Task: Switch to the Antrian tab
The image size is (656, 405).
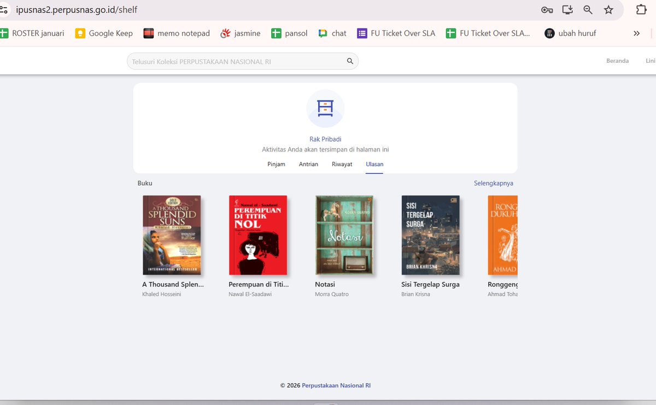Action: point(308,164)
